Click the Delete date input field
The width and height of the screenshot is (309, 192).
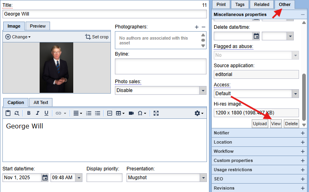233,36
